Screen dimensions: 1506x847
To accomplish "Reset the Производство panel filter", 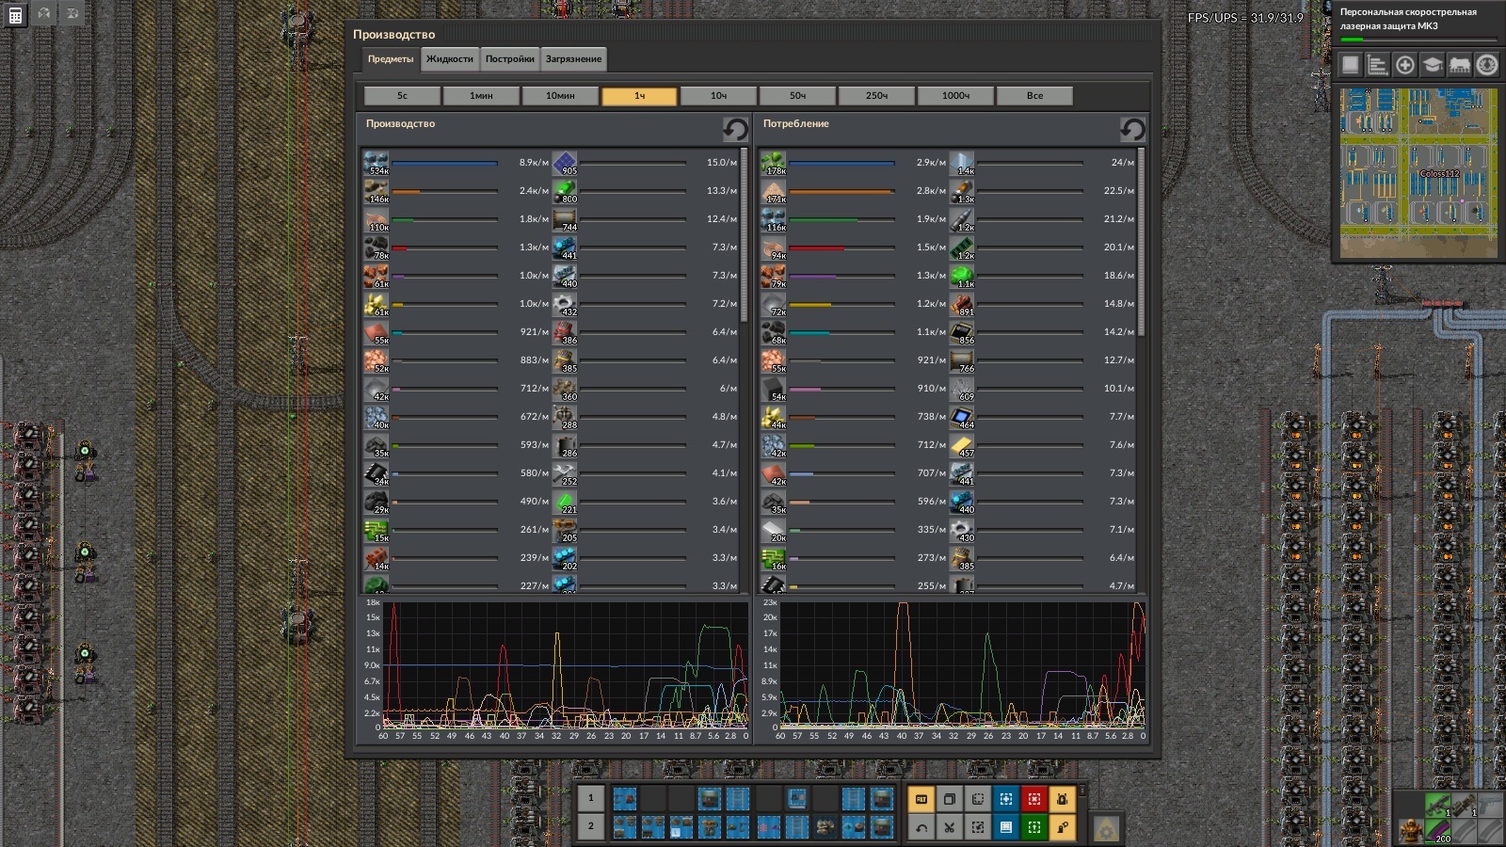I will tap(735, 129).
